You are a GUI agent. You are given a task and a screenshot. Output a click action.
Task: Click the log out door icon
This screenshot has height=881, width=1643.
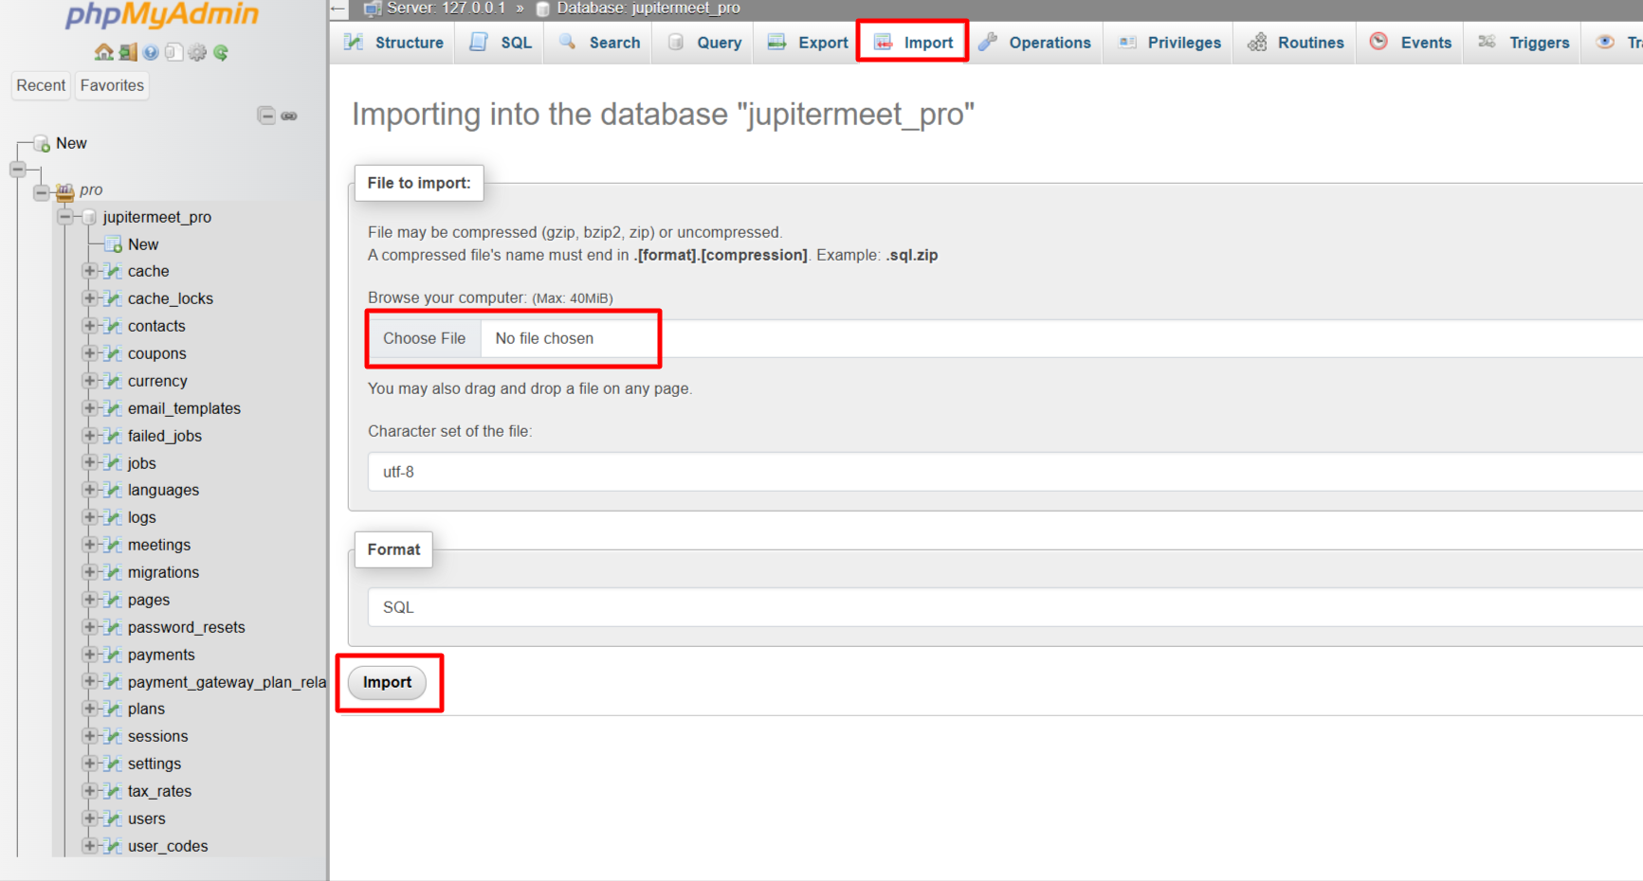pyautogui.click(x=127, y=52)
